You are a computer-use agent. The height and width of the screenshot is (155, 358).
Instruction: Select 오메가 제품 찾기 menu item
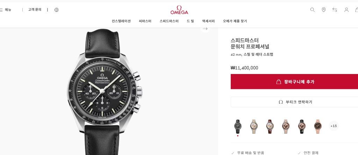(x=235, y=21)
